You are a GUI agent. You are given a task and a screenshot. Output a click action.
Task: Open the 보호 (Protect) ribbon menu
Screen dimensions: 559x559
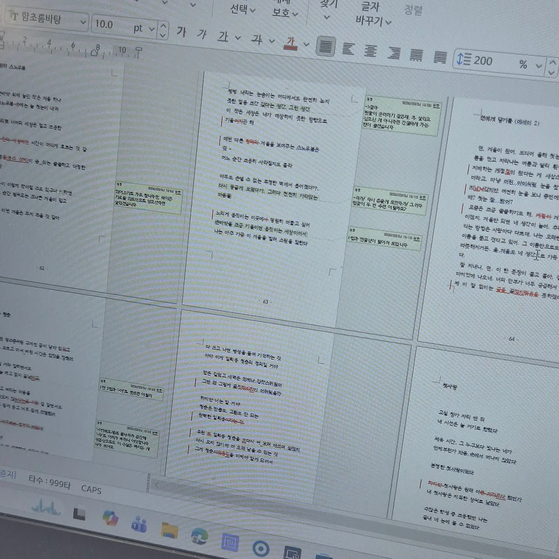pos(284,13)
